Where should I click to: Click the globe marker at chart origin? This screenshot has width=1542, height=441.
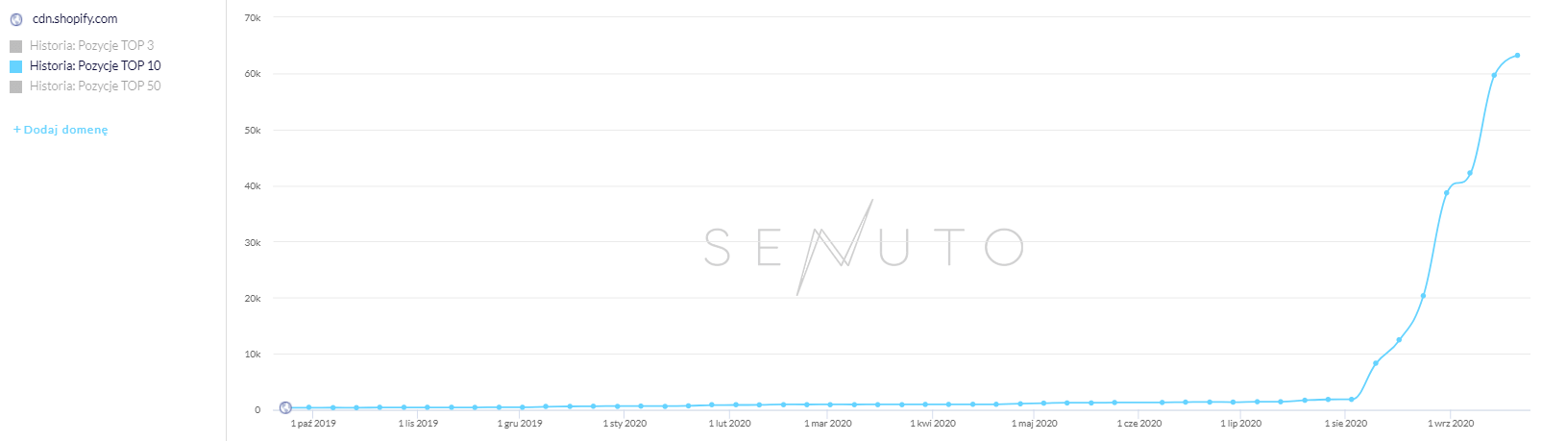[x=285, y=407]
